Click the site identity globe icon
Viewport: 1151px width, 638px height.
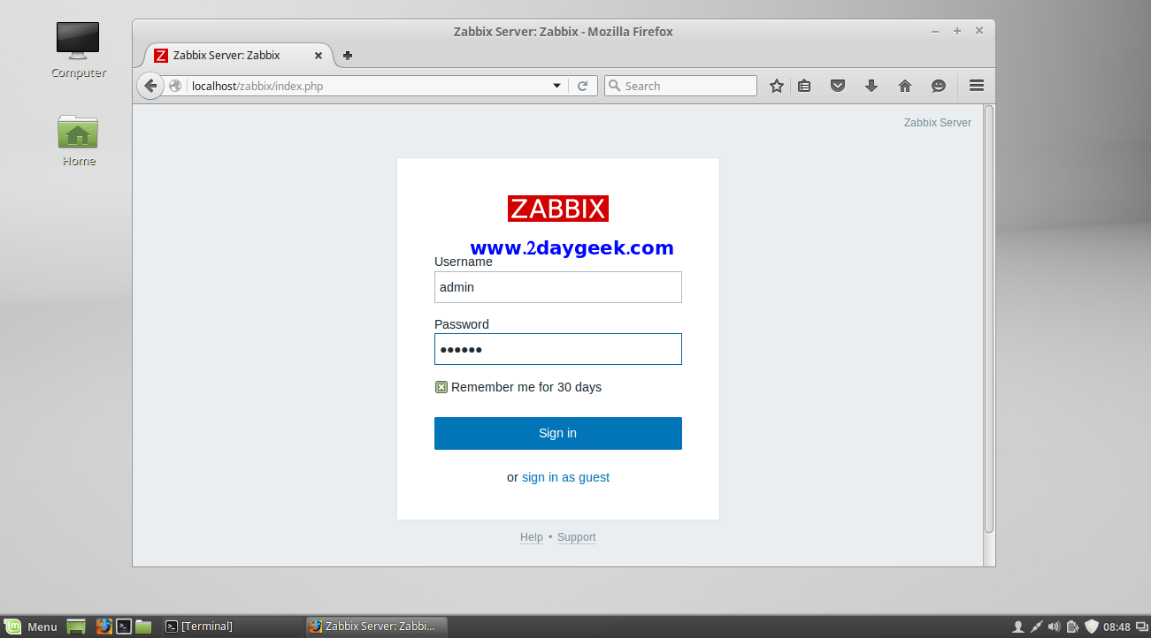click(175, 86)
